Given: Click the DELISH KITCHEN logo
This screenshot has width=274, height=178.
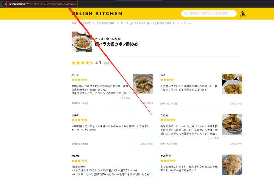Looking at the screenshot, I should (x=97, y=13).
